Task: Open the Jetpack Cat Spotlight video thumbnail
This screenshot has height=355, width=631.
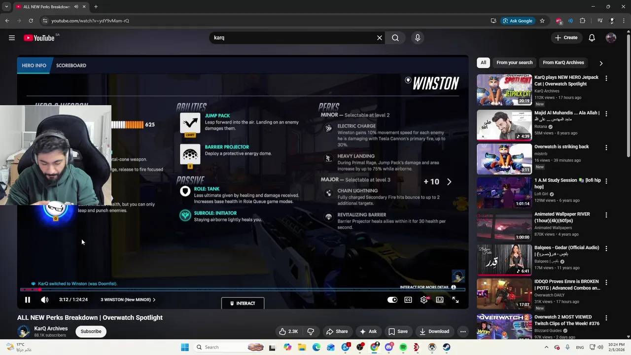Action: pos(504,90)
